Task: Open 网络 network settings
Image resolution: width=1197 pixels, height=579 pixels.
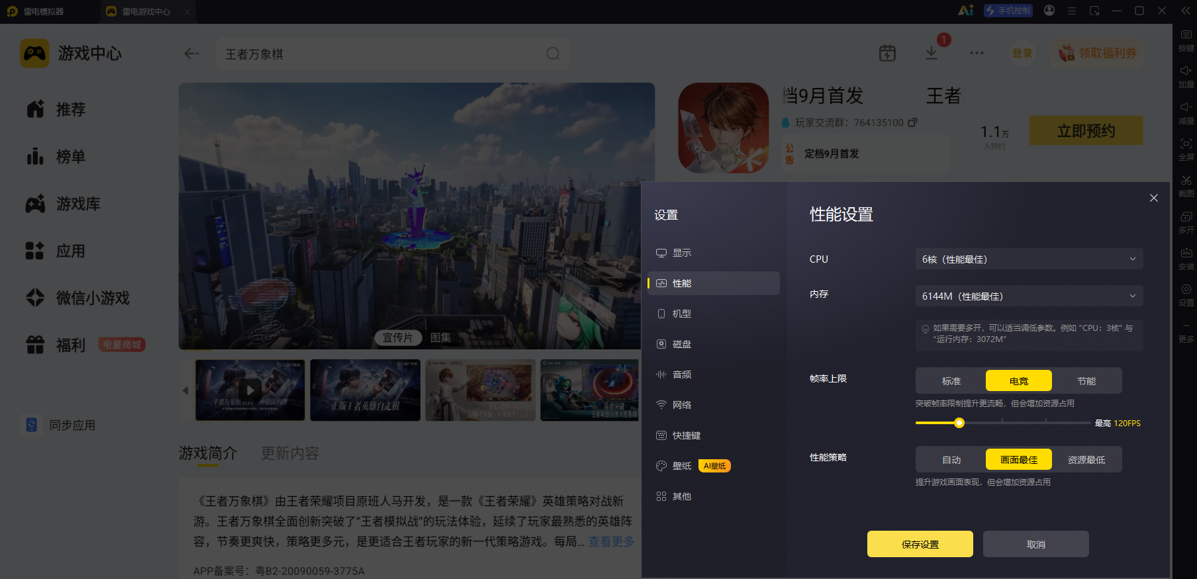Action: click(714, 405)
